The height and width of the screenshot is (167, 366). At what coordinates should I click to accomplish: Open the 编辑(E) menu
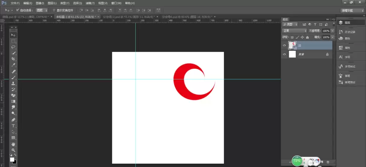tap(28, 3)
